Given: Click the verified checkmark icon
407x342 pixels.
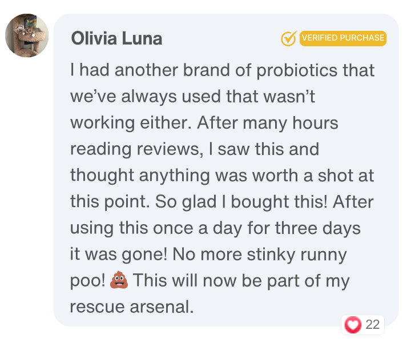Looking at the screenshot, I should click(289, 38).
